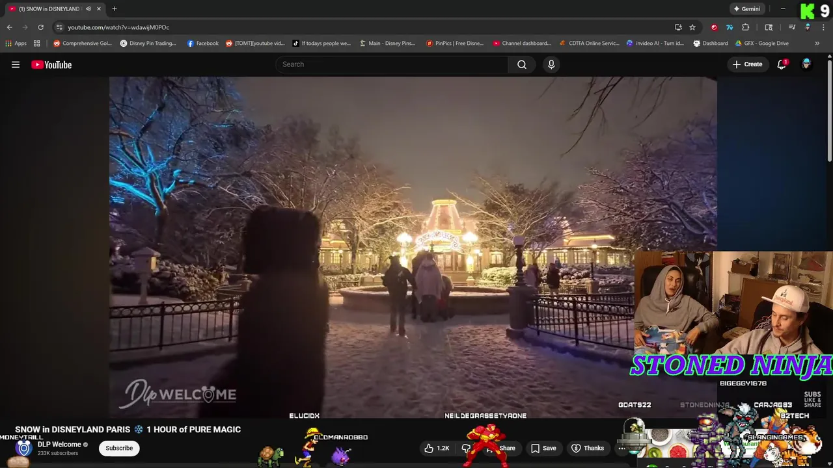833x468 pixels.
Task: Open the tab groups grid icon
Action: tap(37, 44)
